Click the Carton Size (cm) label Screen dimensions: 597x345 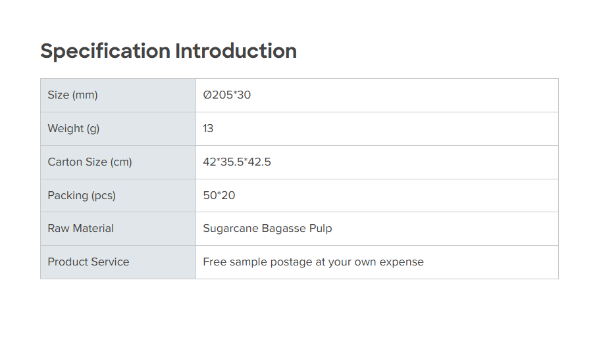click(x=90, y=162)
